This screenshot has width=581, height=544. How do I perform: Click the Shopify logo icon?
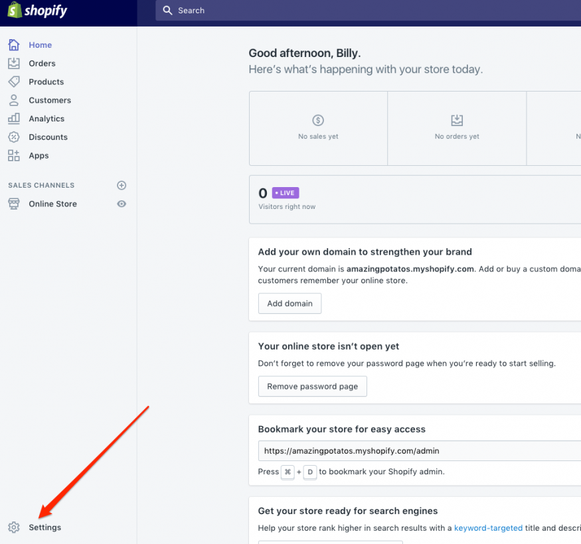tap(15, 11)
